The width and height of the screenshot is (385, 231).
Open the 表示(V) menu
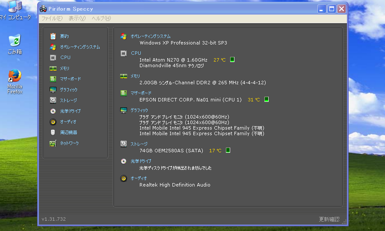pos(77,18)
